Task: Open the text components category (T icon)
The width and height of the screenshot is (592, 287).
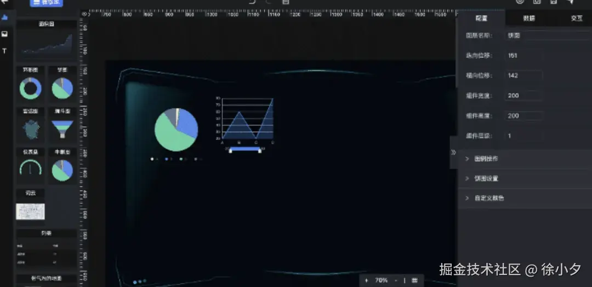Action: pos(4,51)
